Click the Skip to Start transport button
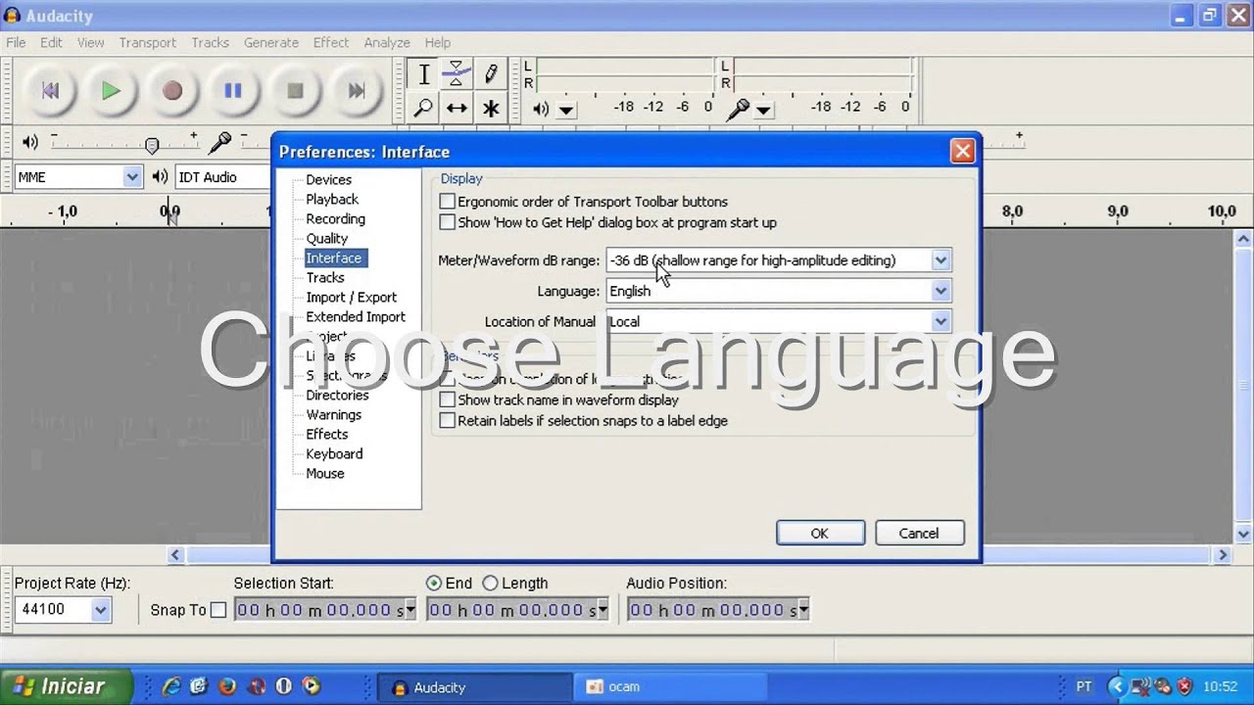 (50, 91)
